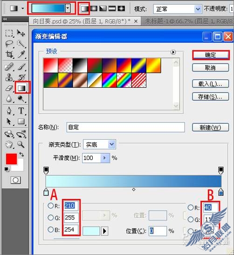Close the 向日葵.psd document tab
The height and width of the screenshot is (255, 234).
click(x=136, y=21)
